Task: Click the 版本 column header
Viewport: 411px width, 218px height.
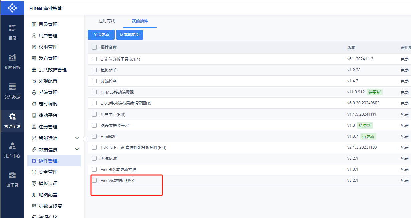Action: tap(351, 47)
